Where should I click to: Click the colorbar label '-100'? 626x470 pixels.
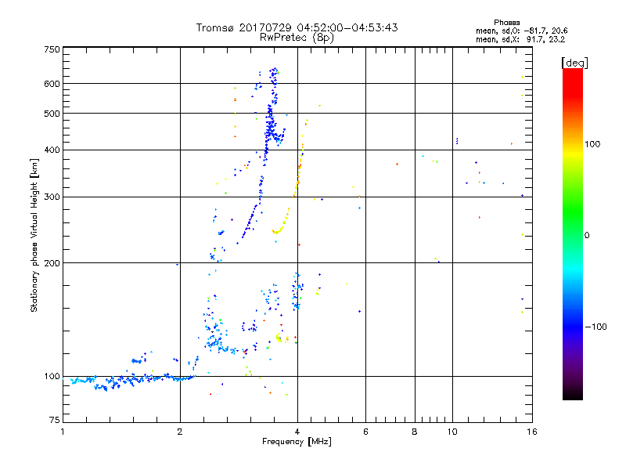point(595,327)
